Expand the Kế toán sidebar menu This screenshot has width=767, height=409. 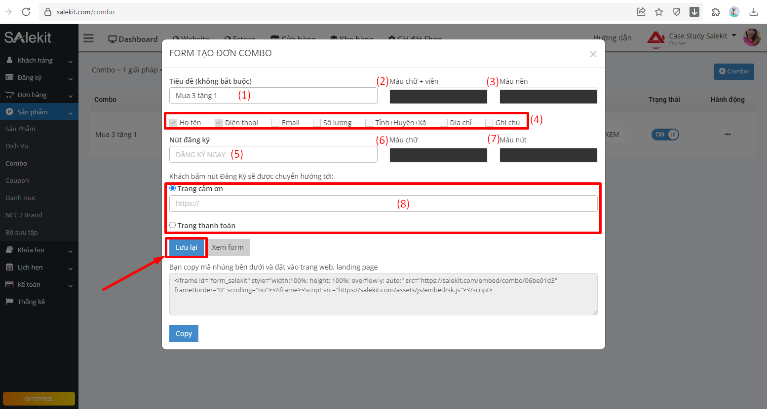point(71,285)
